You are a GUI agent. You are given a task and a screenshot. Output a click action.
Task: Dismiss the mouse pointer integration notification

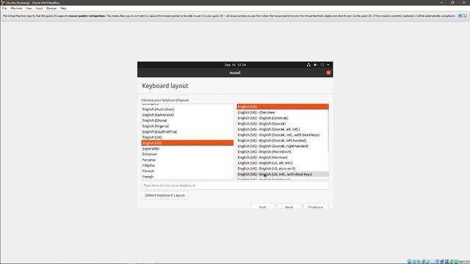click(460, 16)
